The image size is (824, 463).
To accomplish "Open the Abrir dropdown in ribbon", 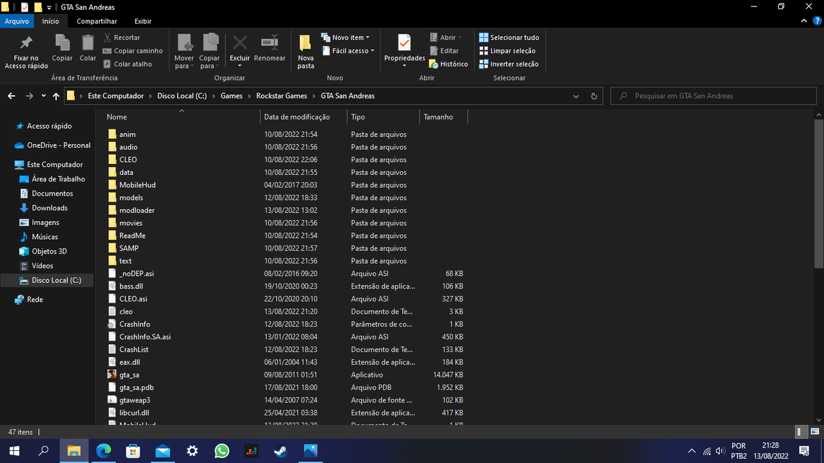I will 446,37.
